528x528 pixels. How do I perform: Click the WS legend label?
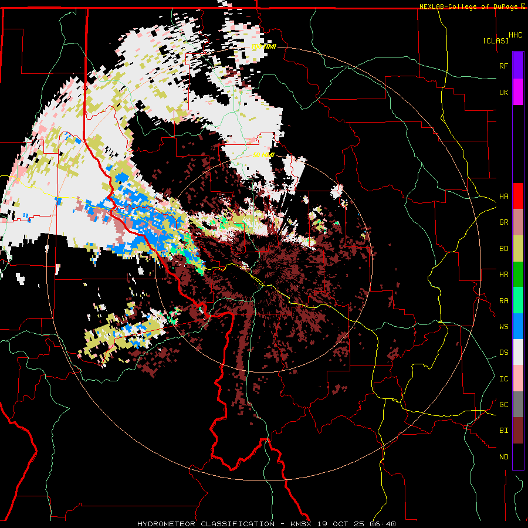click(503, 327)
